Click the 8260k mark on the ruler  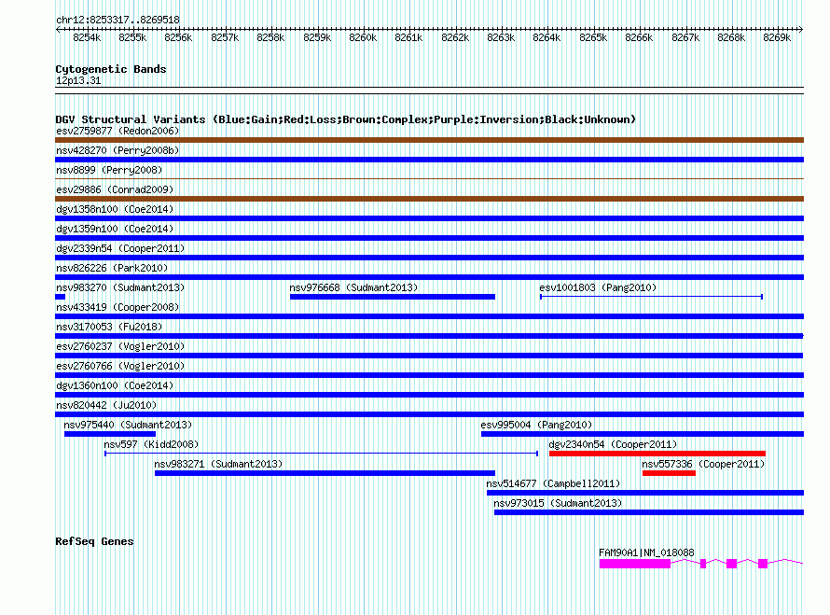tap(363, 37)
